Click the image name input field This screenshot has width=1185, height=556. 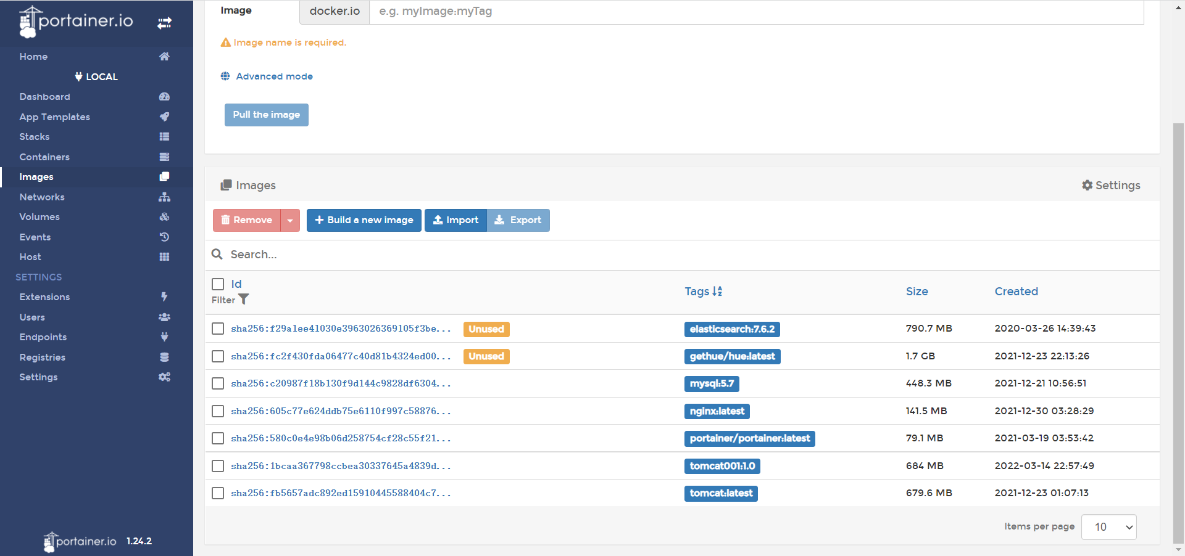click(x=756, y=11)
